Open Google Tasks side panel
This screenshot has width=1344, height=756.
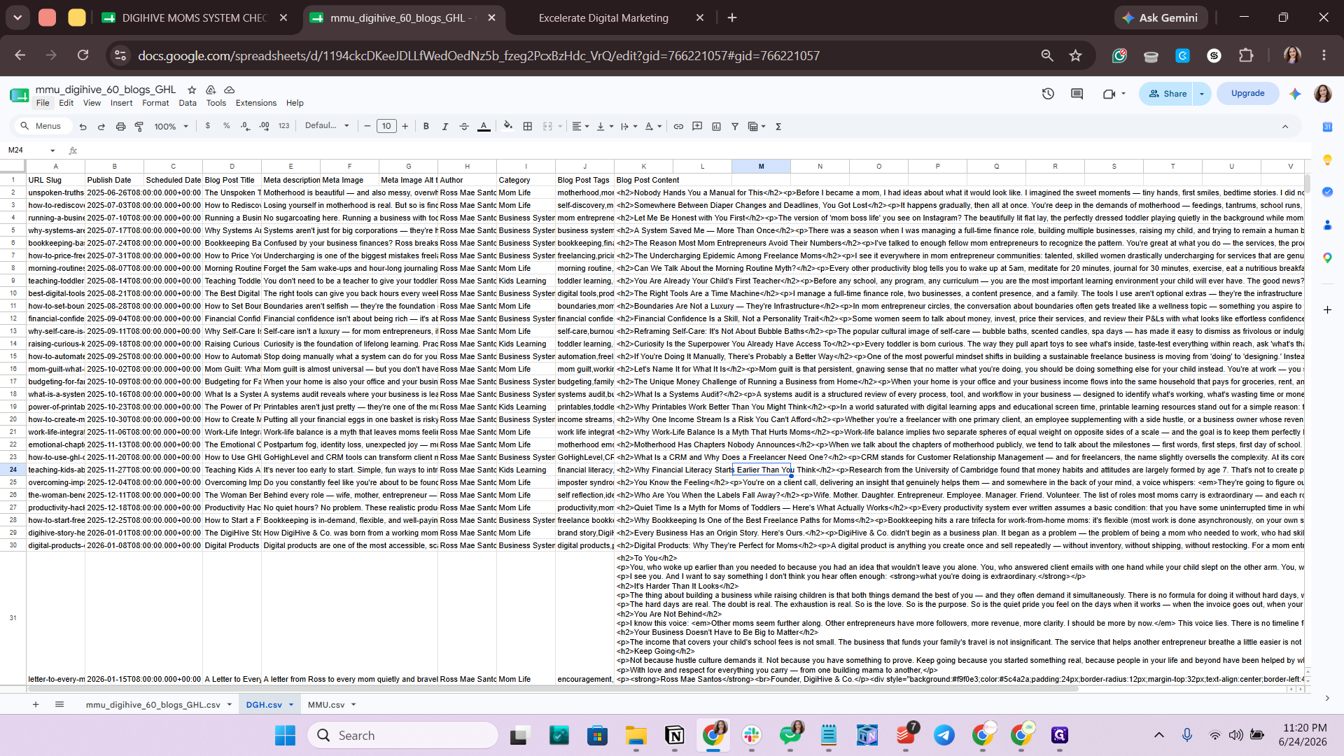click(x=1327, y=192)
